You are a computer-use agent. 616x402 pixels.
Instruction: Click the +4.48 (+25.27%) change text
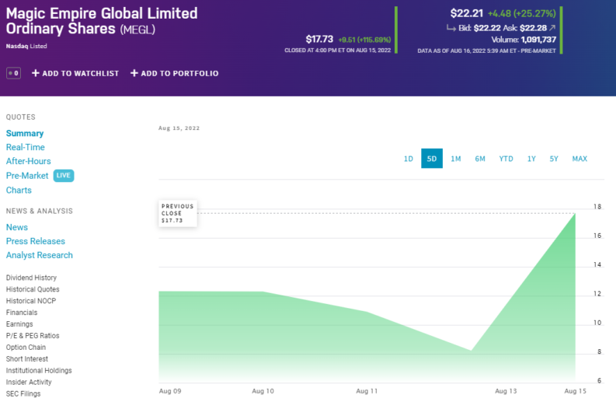[522, 14]
